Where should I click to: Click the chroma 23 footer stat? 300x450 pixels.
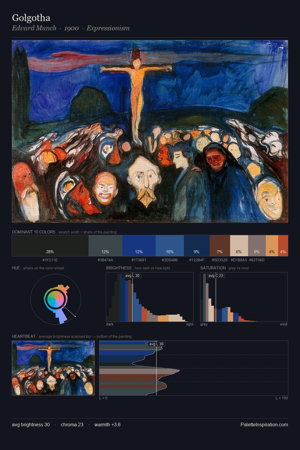pos(72,424)
